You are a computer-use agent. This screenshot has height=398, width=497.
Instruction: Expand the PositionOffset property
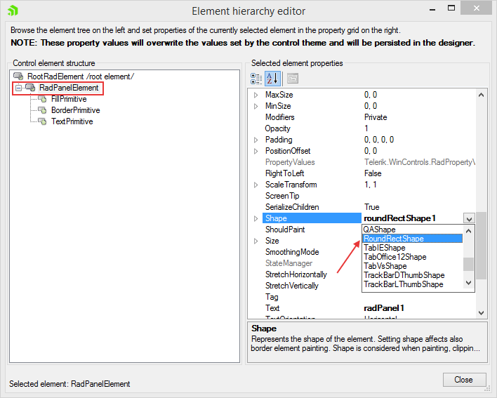[256, 151]
